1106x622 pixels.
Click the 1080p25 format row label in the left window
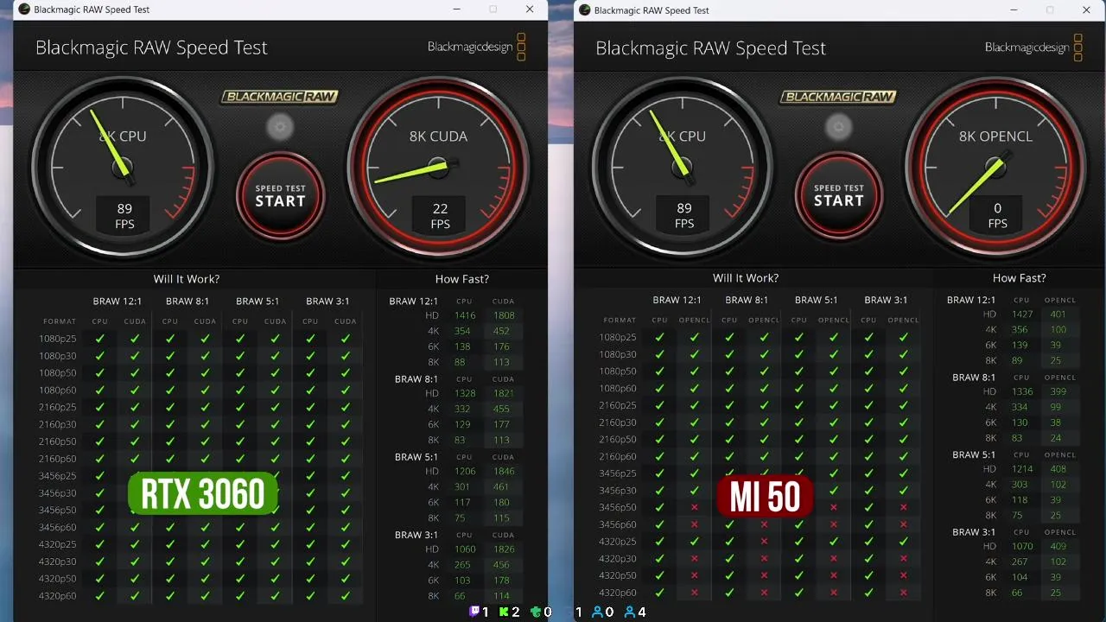(57, 339)
